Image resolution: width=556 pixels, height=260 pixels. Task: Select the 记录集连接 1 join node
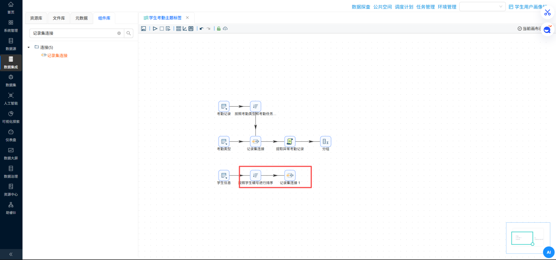point(290,175)
